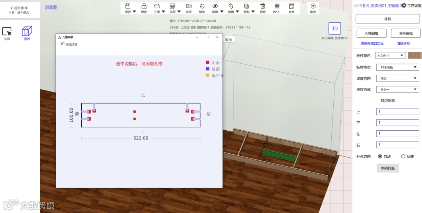The width and height of the screenshot is (422, 213).
Task: Click the 106.00 height dimension
Action: coord(72,115)
